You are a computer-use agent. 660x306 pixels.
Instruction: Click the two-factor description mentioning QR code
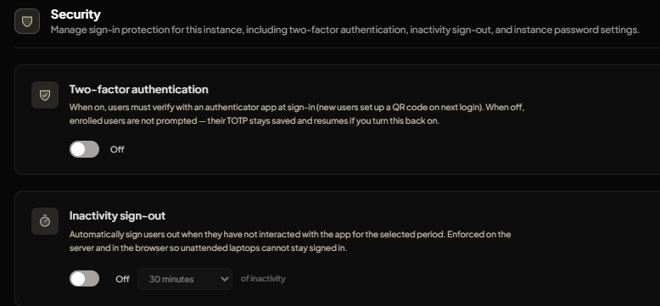click(x=297, y=114)
